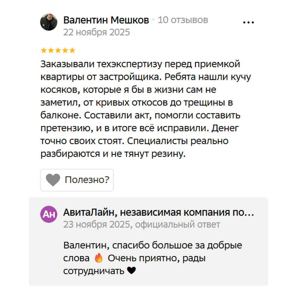Click the fire emoji in the reply
This screenshot has height=297, width=297.
tap(98, 258)
